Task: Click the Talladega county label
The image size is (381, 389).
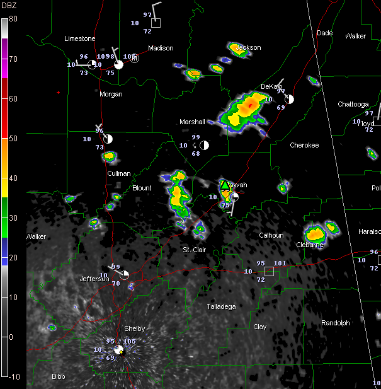Action: (x=222, y=306)
